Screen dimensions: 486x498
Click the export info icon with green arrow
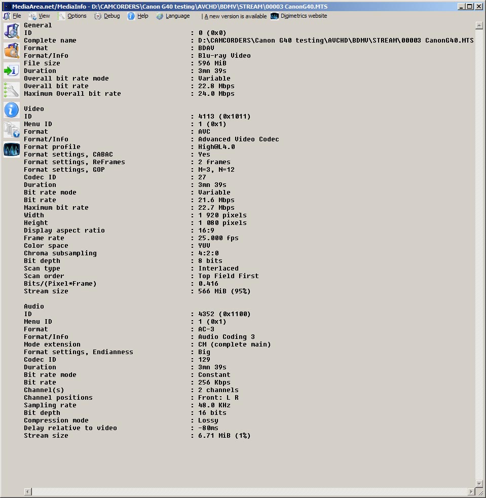(12, 70)
